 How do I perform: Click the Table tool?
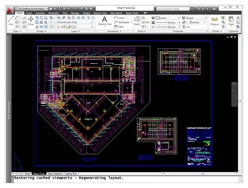pyautogui.click(x=119, y=27)
